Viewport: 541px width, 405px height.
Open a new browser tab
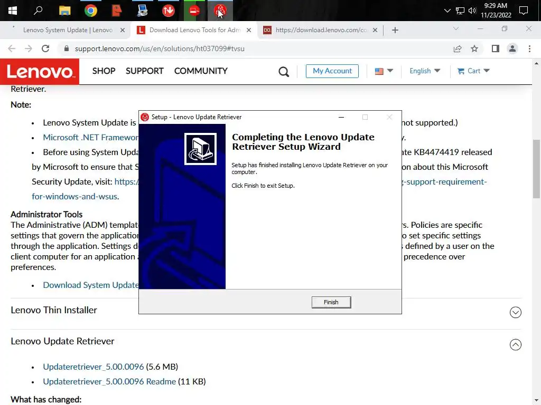[x=395, y=30]
